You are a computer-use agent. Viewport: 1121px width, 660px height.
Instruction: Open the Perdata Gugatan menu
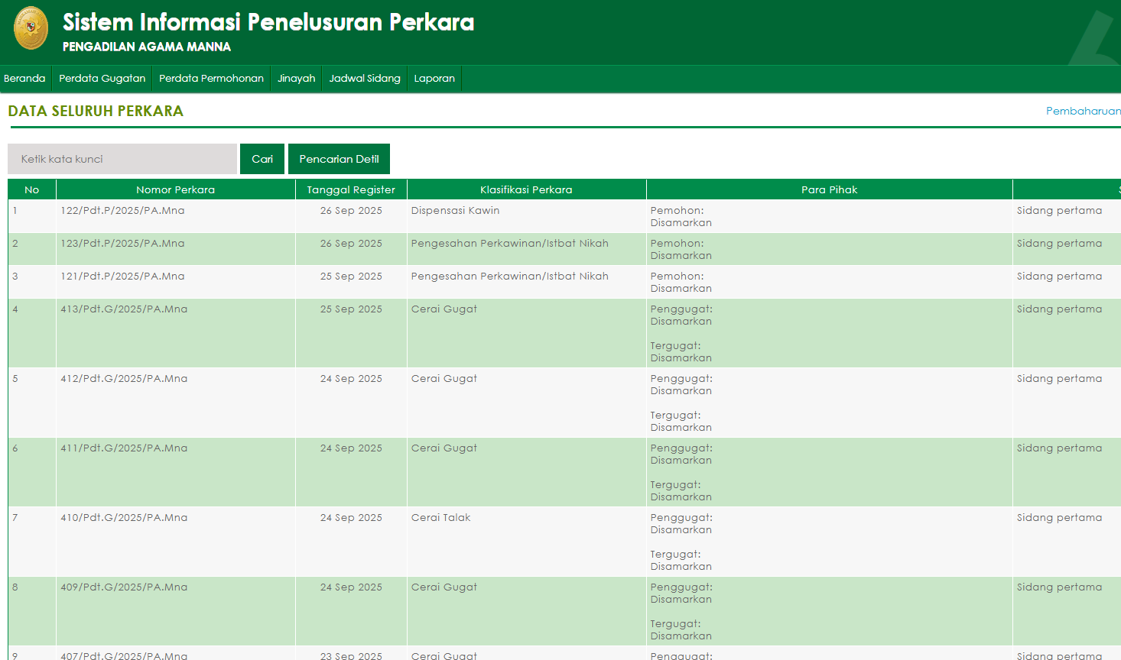tap(102, 79)
